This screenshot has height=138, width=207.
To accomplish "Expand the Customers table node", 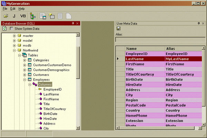I will [x=24, y=75].
